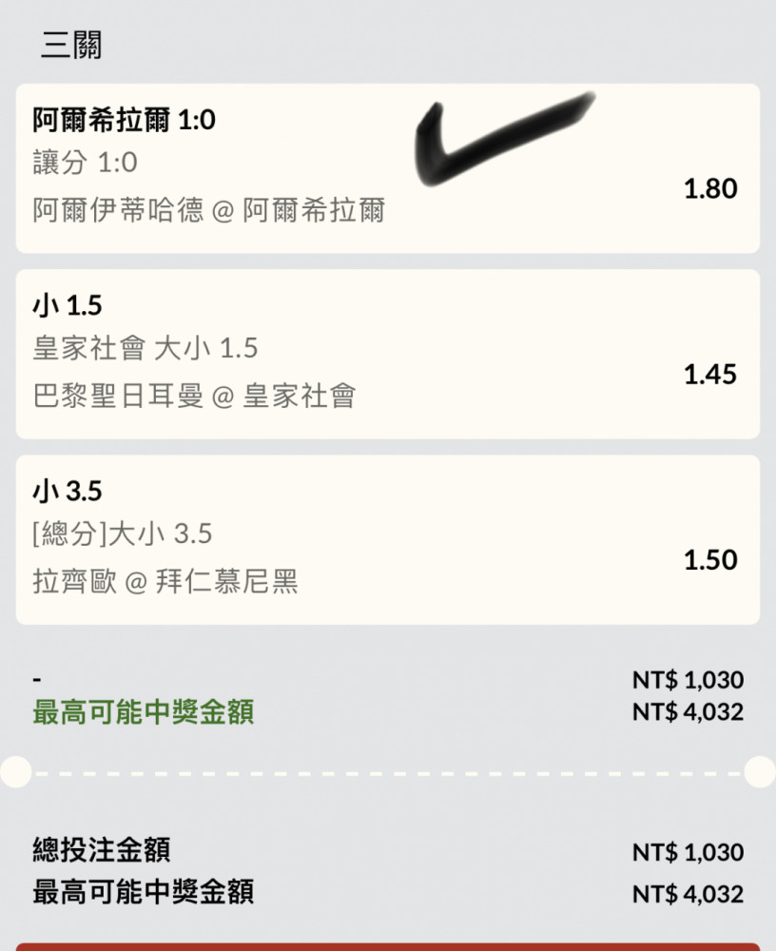Click the red button at bottom

[x=388, y=947]
